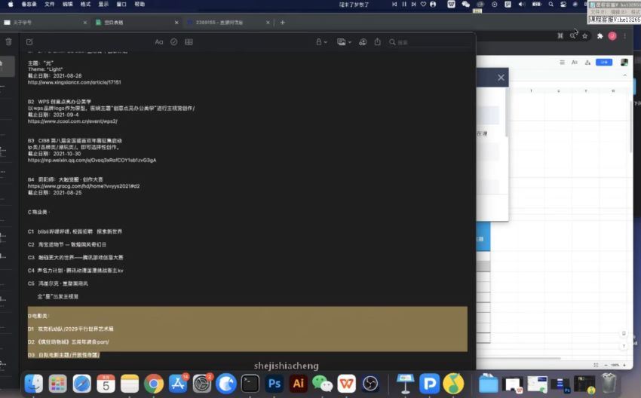Click the add collaborator icon in Notes
The width and height of the screenshot is (641, 398).
363,41
